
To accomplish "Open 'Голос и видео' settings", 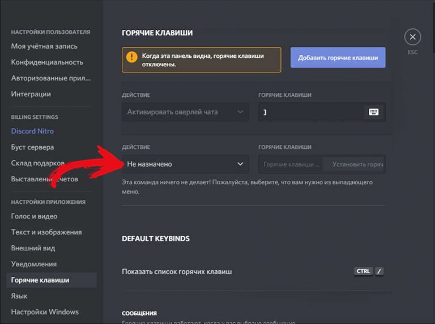I will click(34, 216).
